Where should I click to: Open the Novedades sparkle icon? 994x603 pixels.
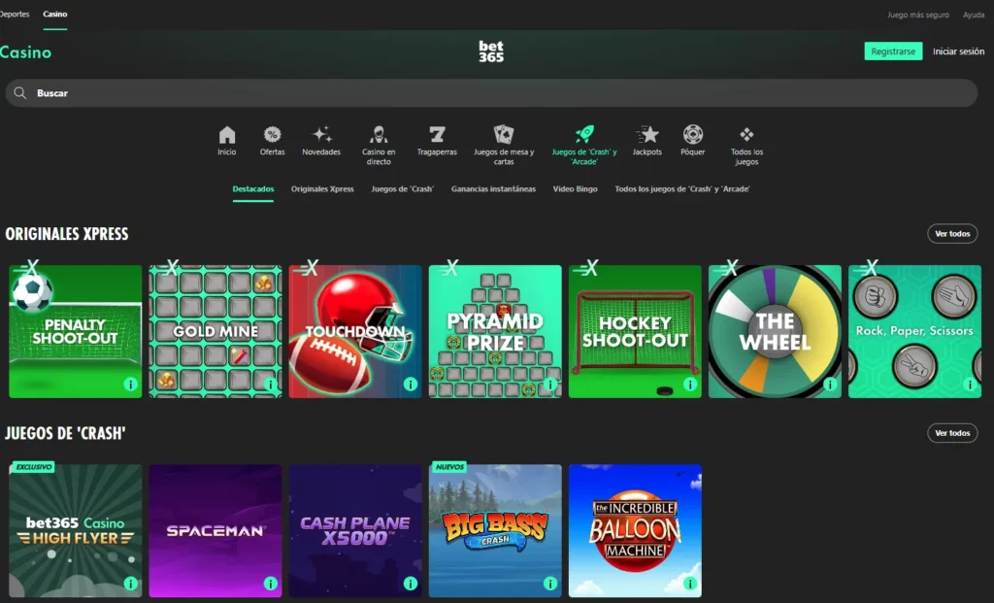[x=321, y=134]
